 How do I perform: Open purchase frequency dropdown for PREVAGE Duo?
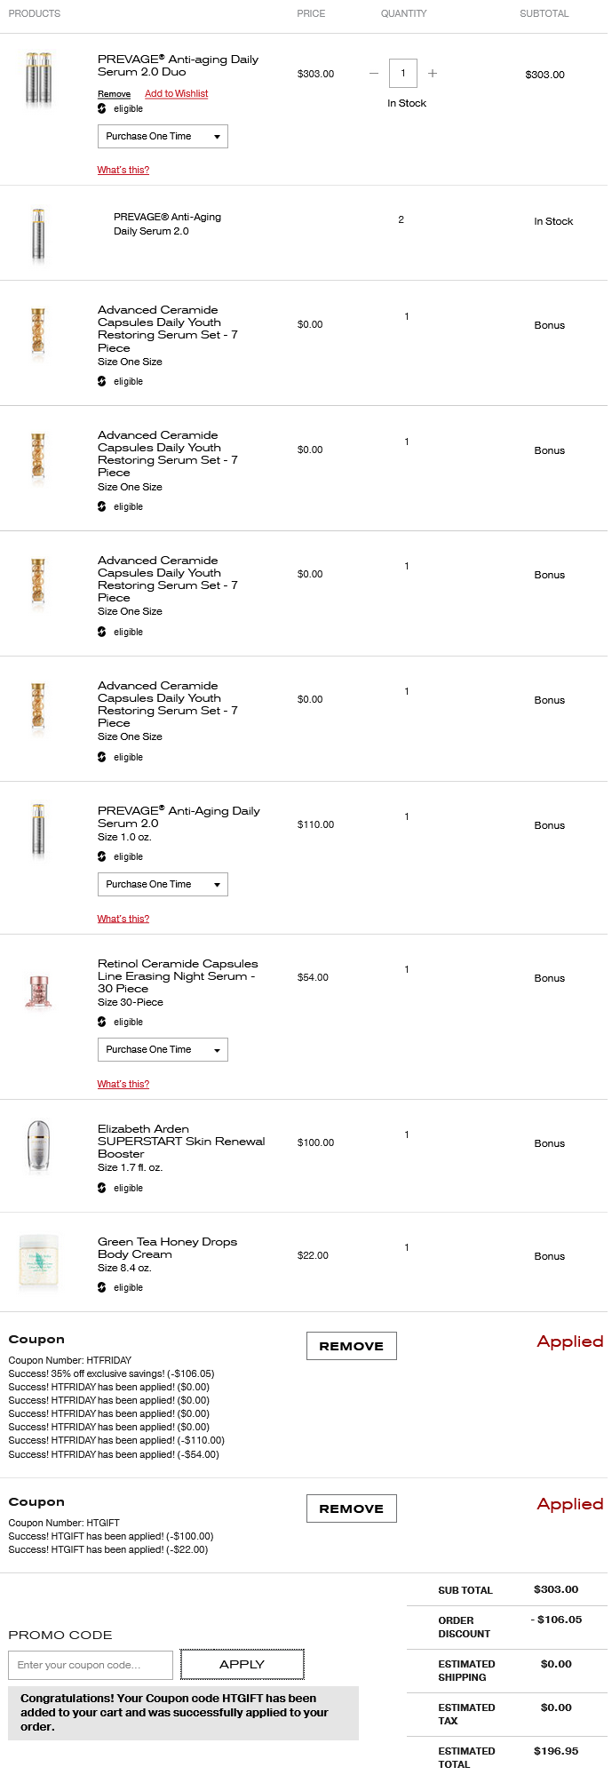[x=163, y=136]
